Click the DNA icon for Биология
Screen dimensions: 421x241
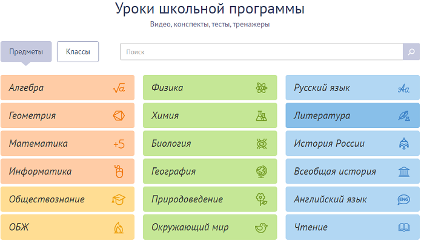(261, 144)
